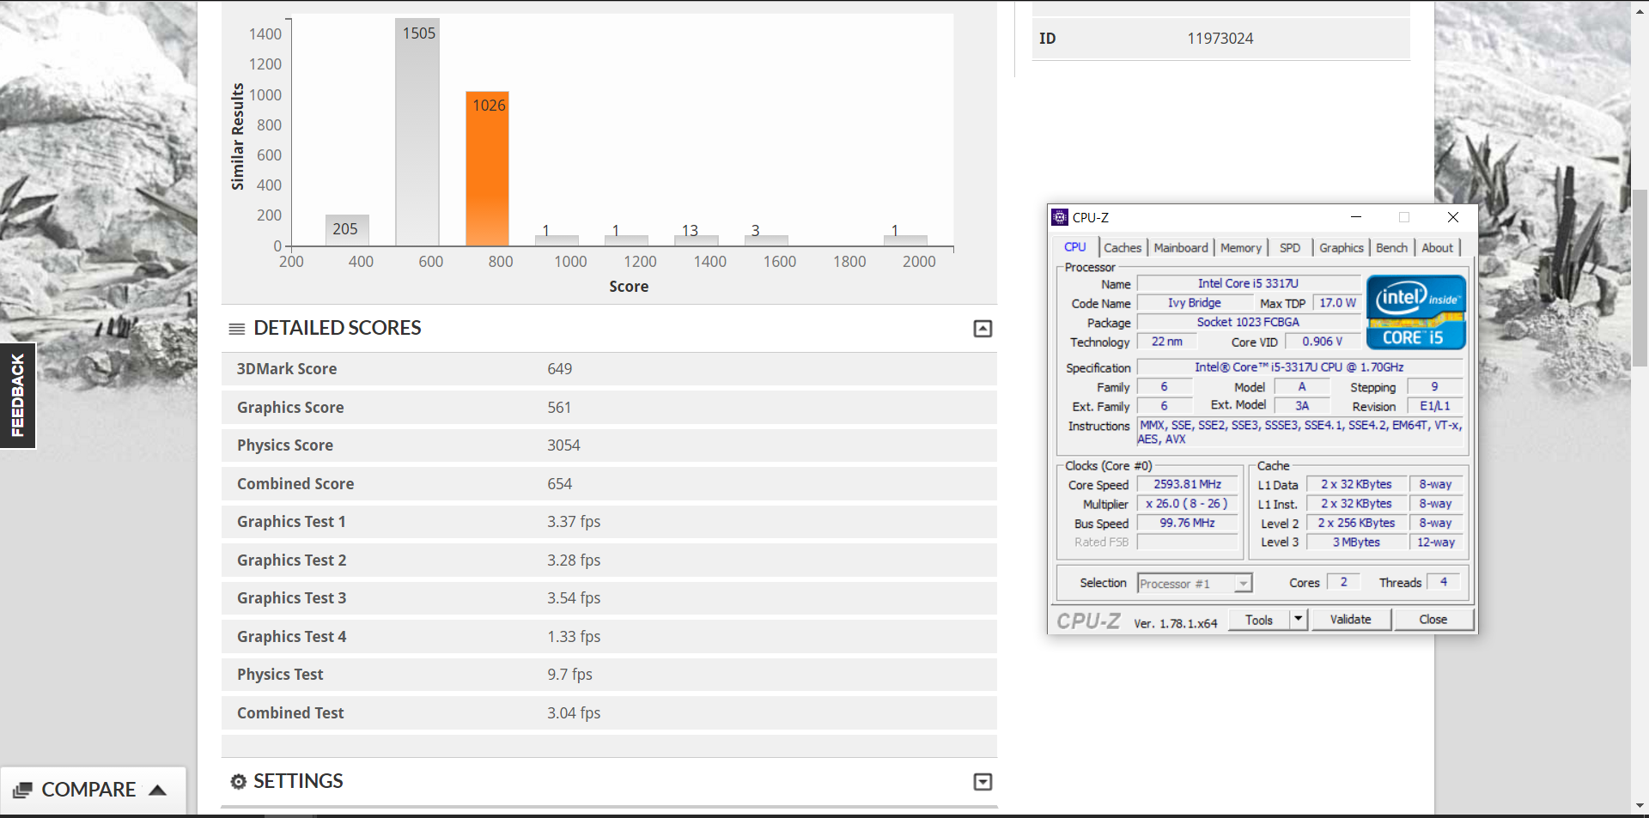Click the Combined Test row
The image size is (1649, 818).
609,713
